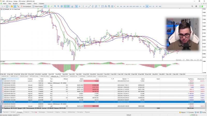The height and width of the screenshot is (116, 207).
Task: Select the trendline drawing tool
Action: (x=90, y=6)
